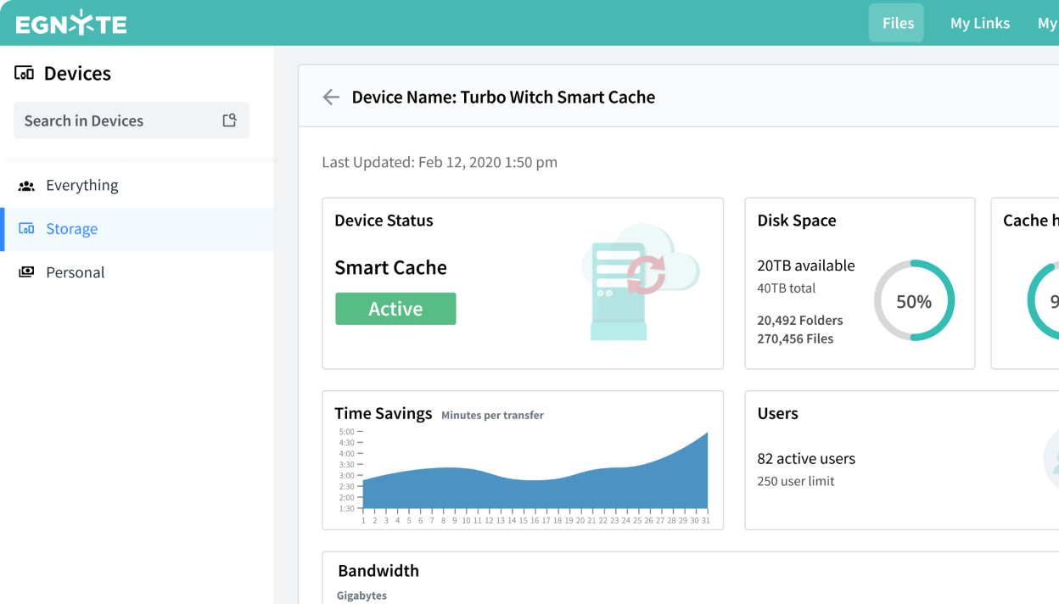1059x604 pixels.
Task: Select Storage in the sidebar
Action: click(72, 229)
